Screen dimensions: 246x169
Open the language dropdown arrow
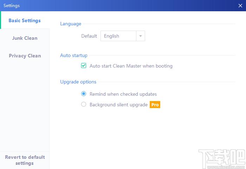[x=141, y=36]
